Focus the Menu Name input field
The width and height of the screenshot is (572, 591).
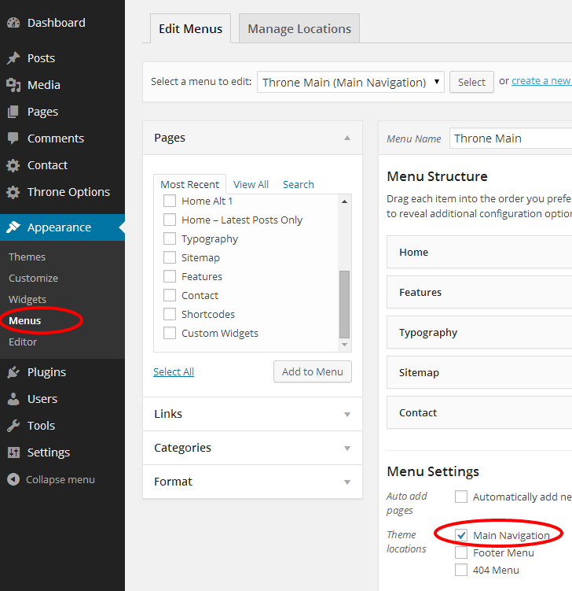pyautogui.click(x=511, y=139)
